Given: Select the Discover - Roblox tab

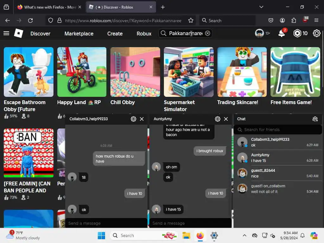Looking at the screenshot, I should (121, 7).
